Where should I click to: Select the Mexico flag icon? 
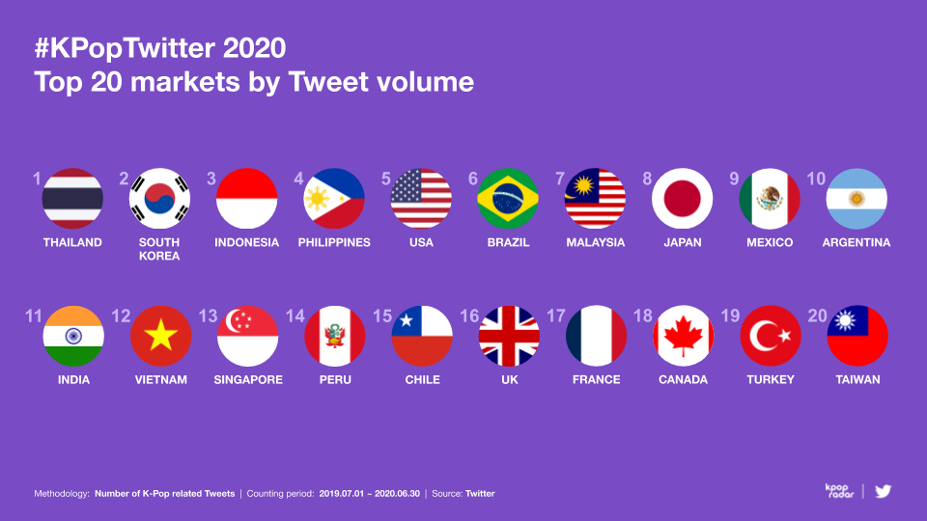coord(770,199)
